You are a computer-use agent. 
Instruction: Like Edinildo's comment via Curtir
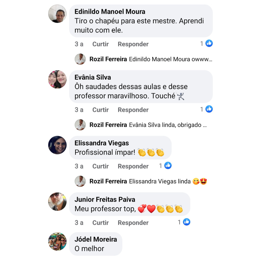pos(100,44)
